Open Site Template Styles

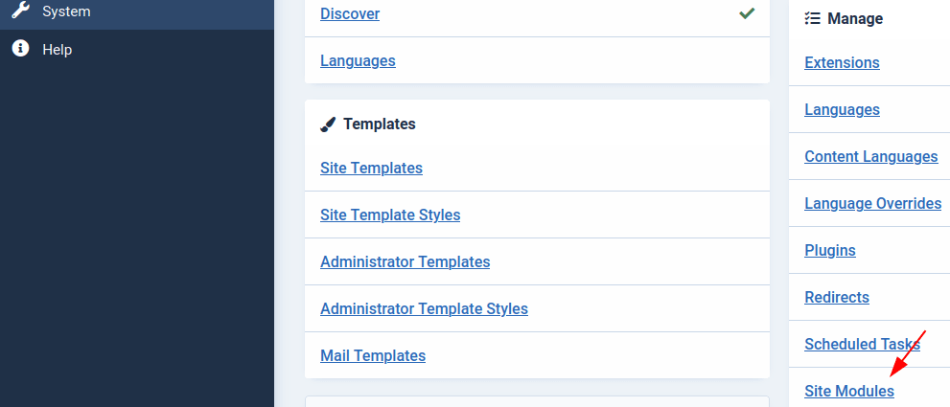tap(390, 215)
